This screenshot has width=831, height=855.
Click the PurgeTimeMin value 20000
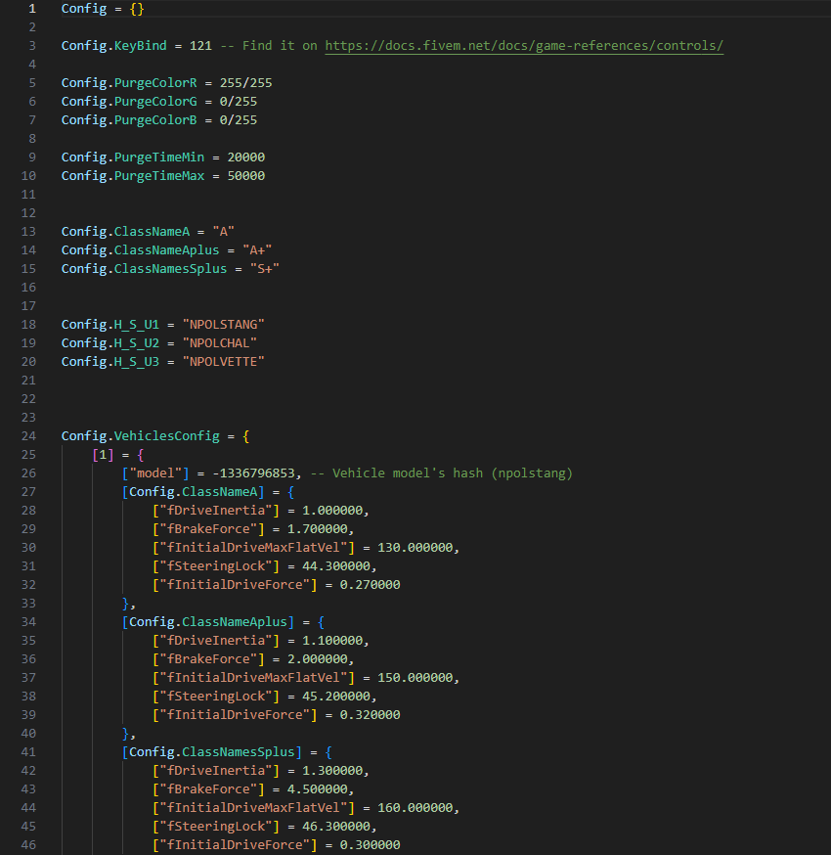point(245,157)
